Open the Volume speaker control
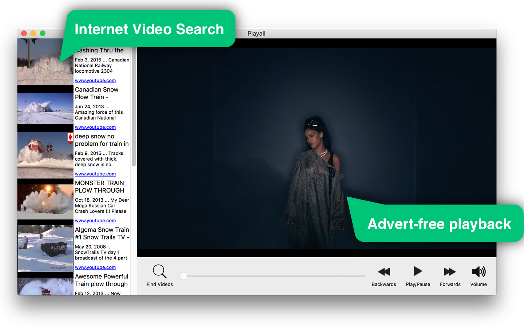 [x=479, y=271]
